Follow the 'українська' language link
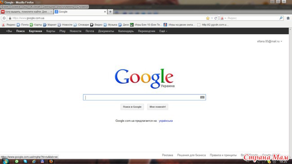The width and height of the screenshot is (292, 164). point(166,121)
